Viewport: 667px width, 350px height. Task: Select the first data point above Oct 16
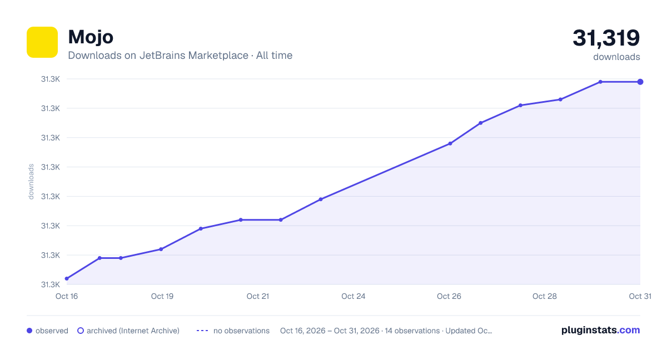tap(67, 278)
